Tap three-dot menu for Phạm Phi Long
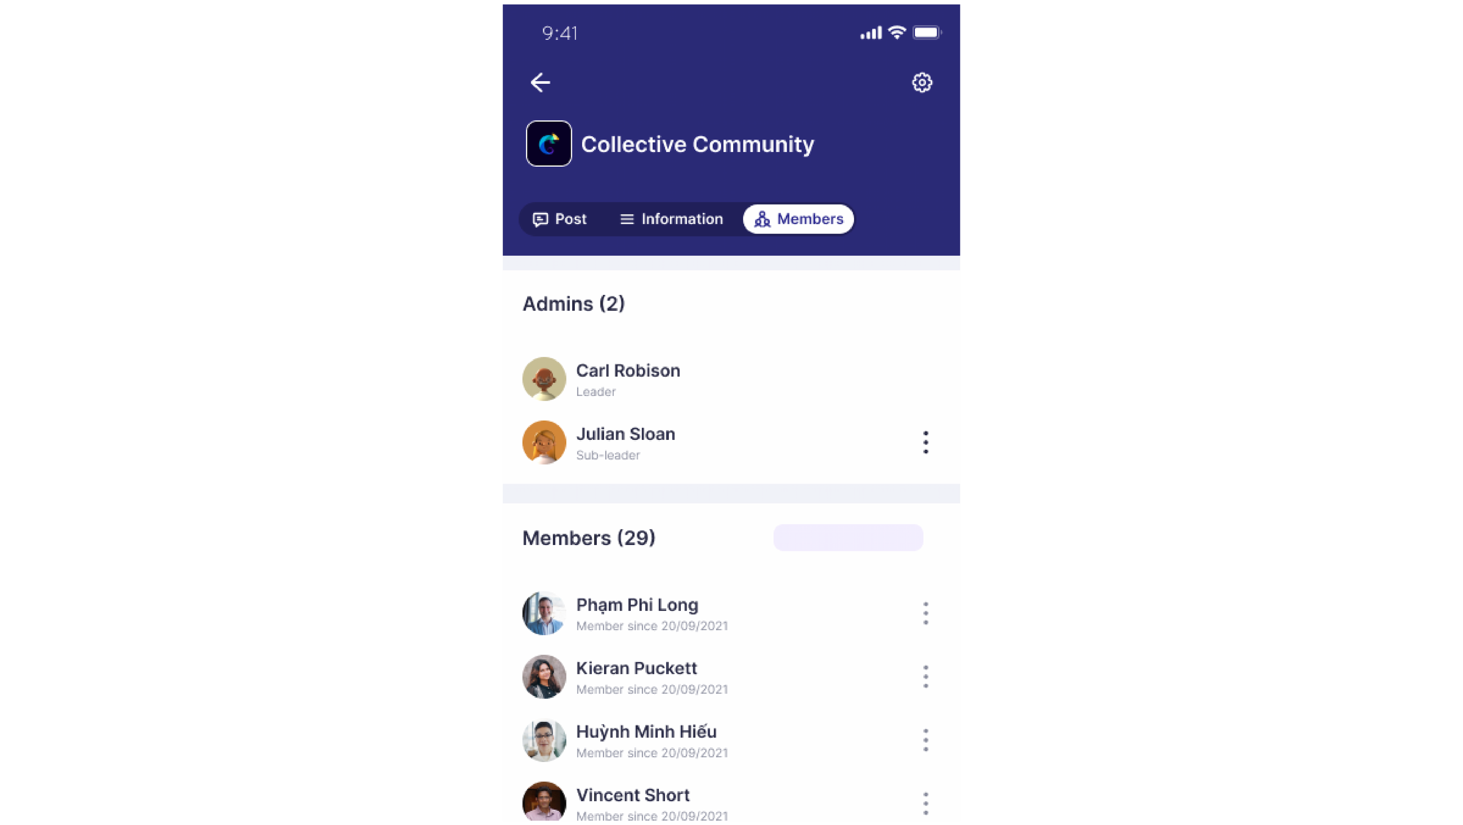Viewport: 1463px width, 825px height. tap(925, 613)
